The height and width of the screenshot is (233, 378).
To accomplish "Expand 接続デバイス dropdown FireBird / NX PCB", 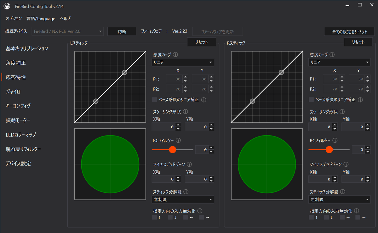I will [67, 31].
